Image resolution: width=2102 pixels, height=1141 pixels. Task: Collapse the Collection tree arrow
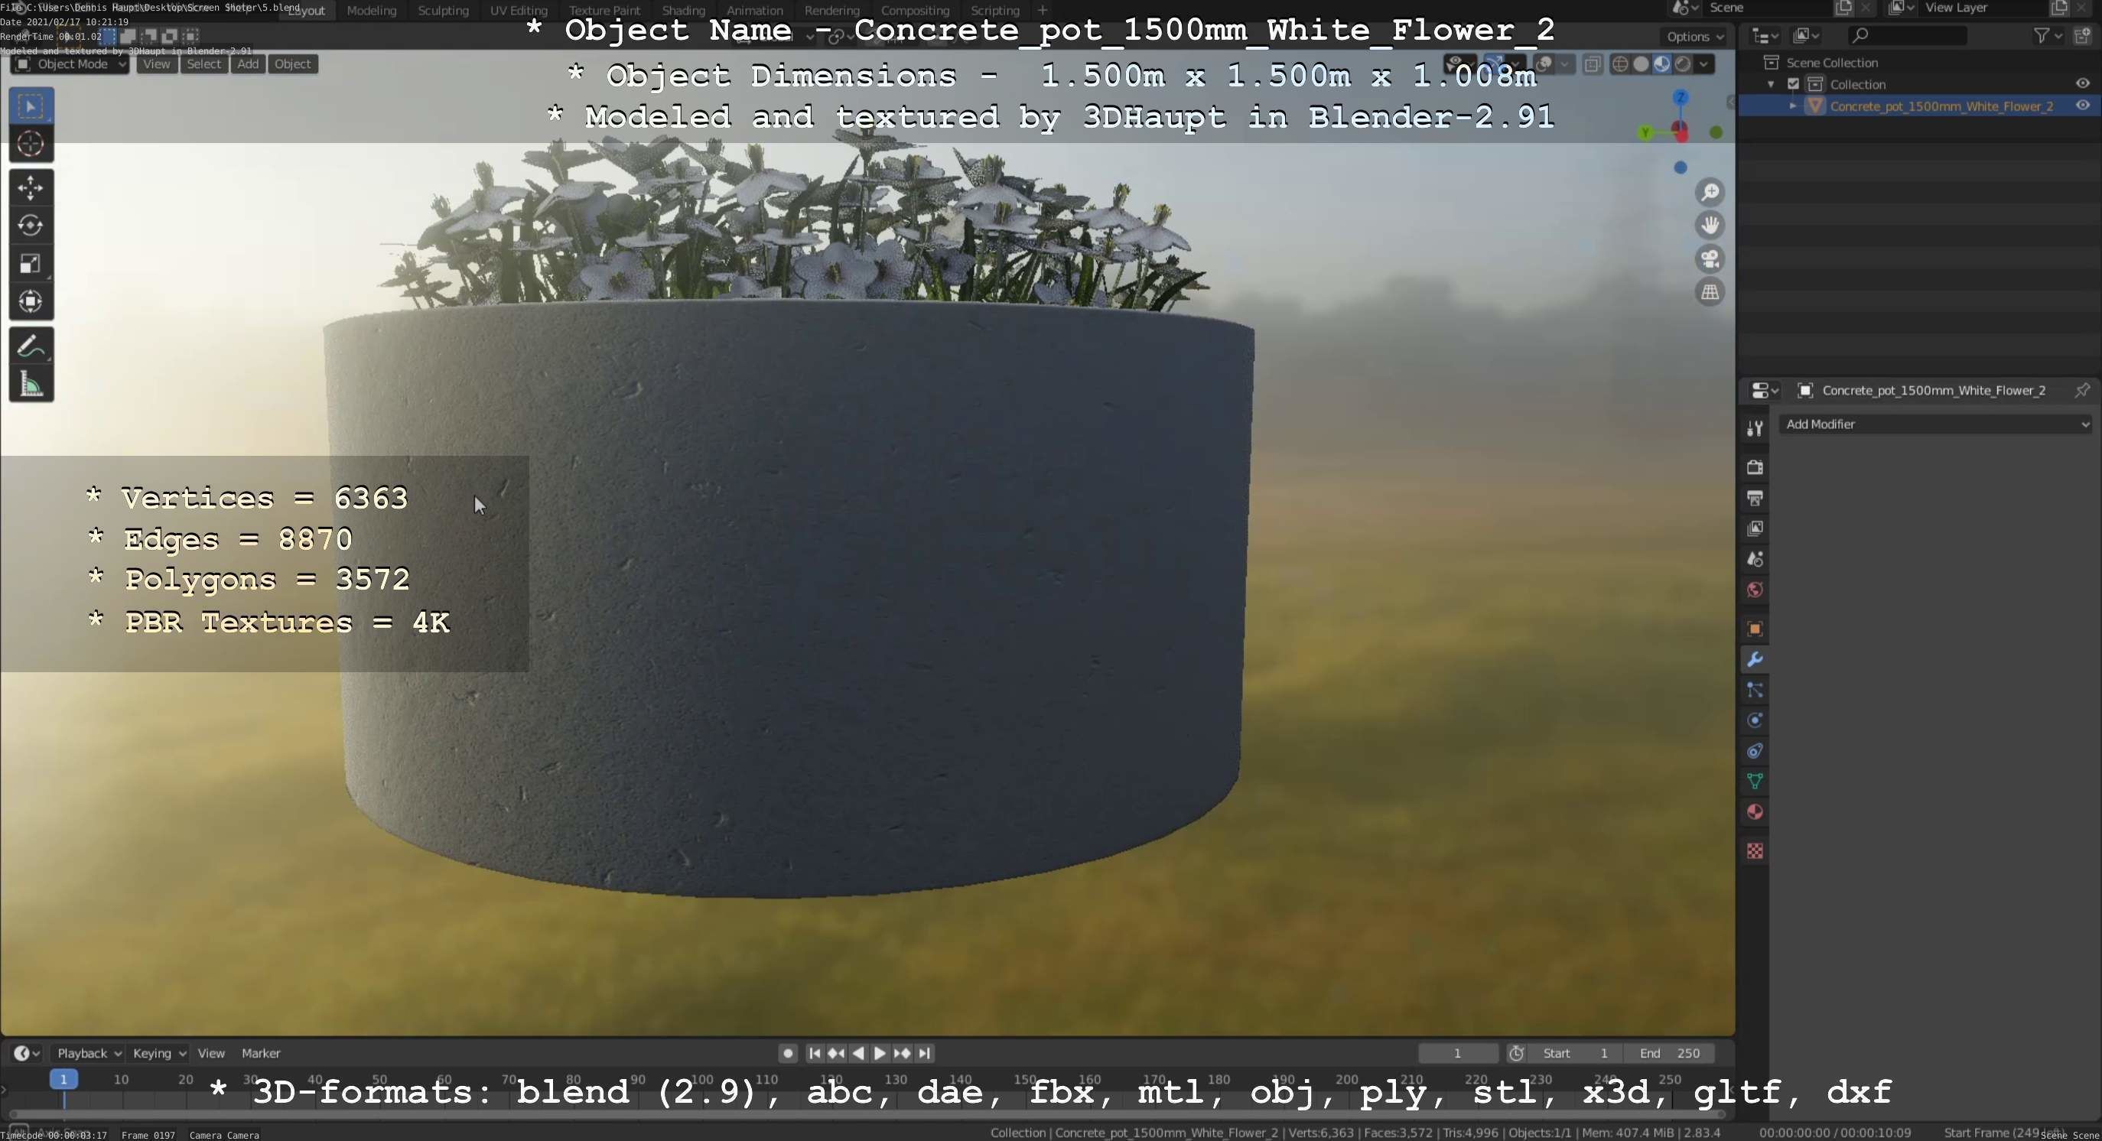point(1771,85)
